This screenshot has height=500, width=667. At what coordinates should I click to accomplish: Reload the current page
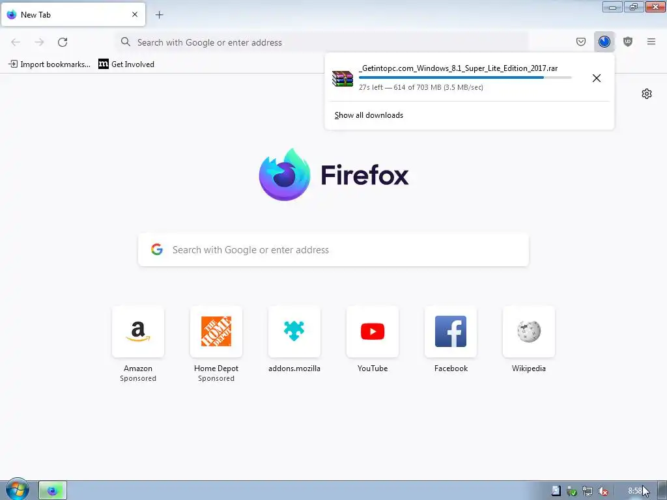(x=63, y=42)
